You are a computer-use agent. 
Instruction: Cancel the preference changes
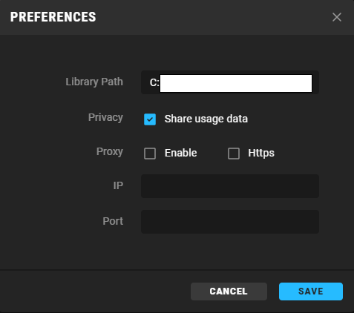coord(229,291)
